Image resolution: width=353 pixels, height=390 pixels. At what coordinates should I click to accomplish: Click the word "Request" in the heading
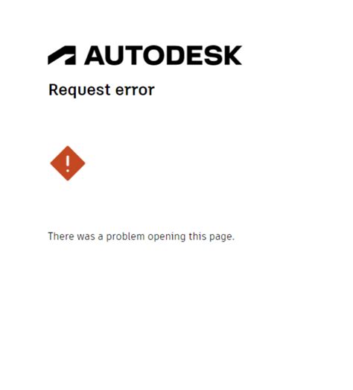click(79, 90)
